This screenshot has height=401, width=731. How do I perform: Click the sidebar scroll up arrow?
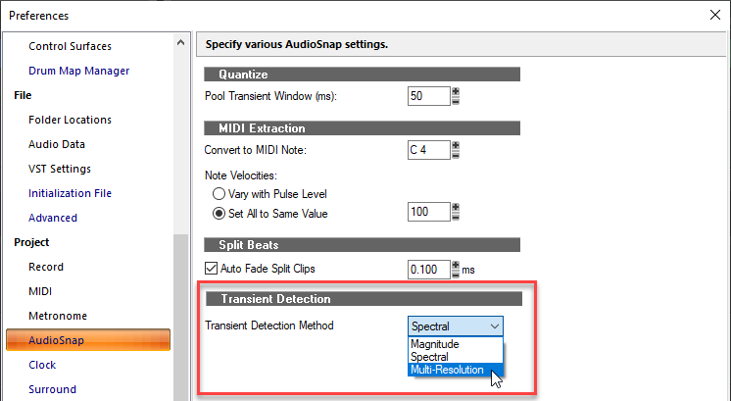click(180, 42)
